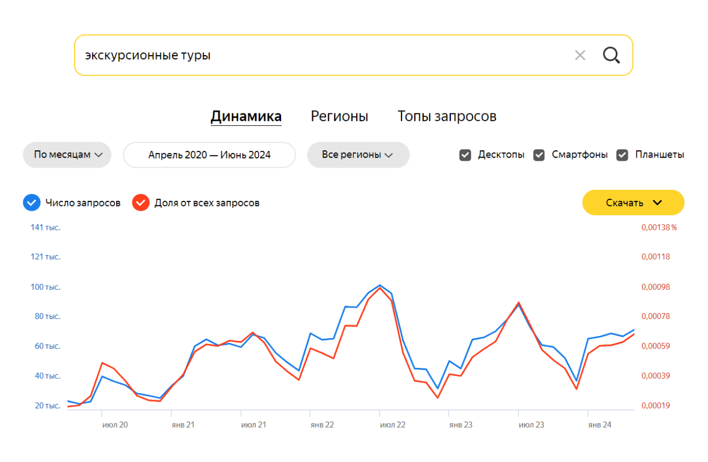The width and height of the screenshot is (708, 462).
Task: Click the янв 23 timeline label
Action: (x=461, y=425)
